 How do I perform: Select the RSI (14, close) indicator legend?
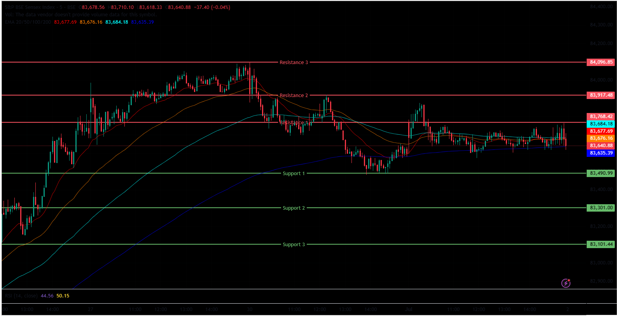click(21, 296)
